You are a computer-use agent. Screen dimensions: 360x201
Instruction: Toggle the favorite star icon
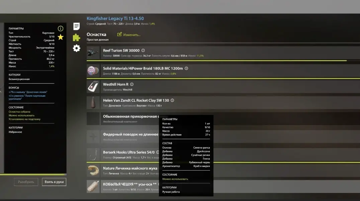(x=61, y=37)
